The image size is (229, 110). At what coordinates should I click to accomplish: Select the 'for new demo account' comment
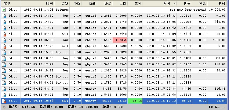click(188, 10)
